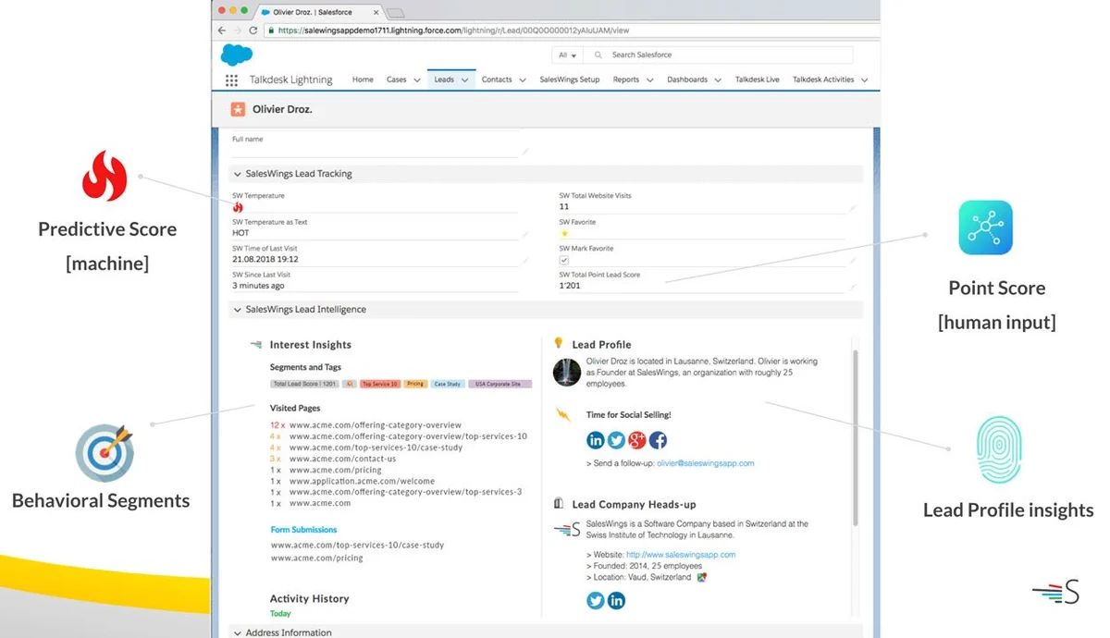Click the 21.08.2018 19:12 last visit value
Screen dimensions: 1110x638
(x=265, y=259)
